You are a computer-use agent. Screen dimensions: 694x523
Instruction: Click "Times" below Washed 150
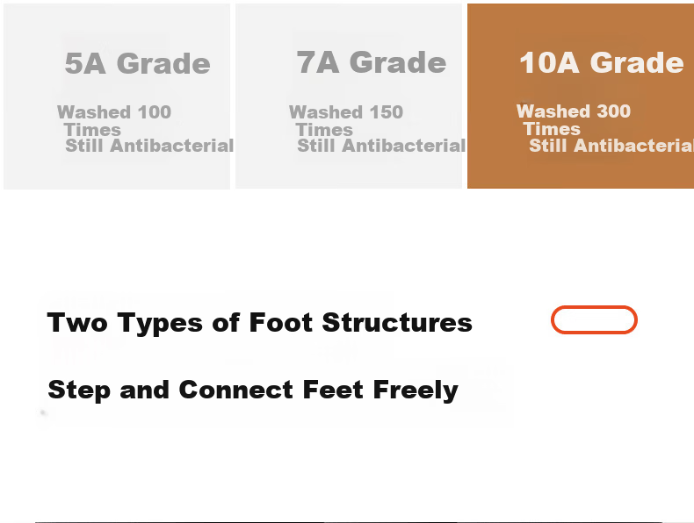pos(324,130)
